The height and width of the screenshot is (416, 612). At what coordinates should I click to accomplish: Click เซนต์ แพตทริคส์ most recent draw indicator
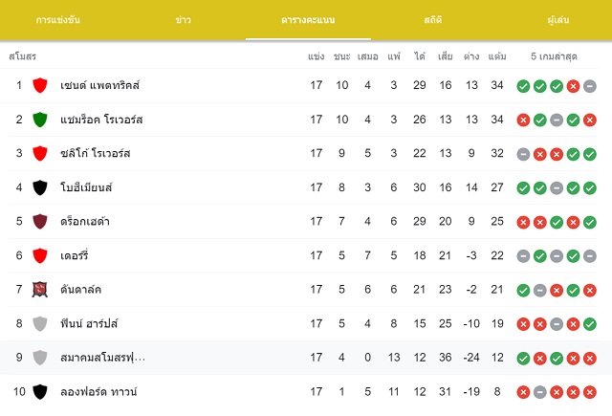tap(590, 86)
